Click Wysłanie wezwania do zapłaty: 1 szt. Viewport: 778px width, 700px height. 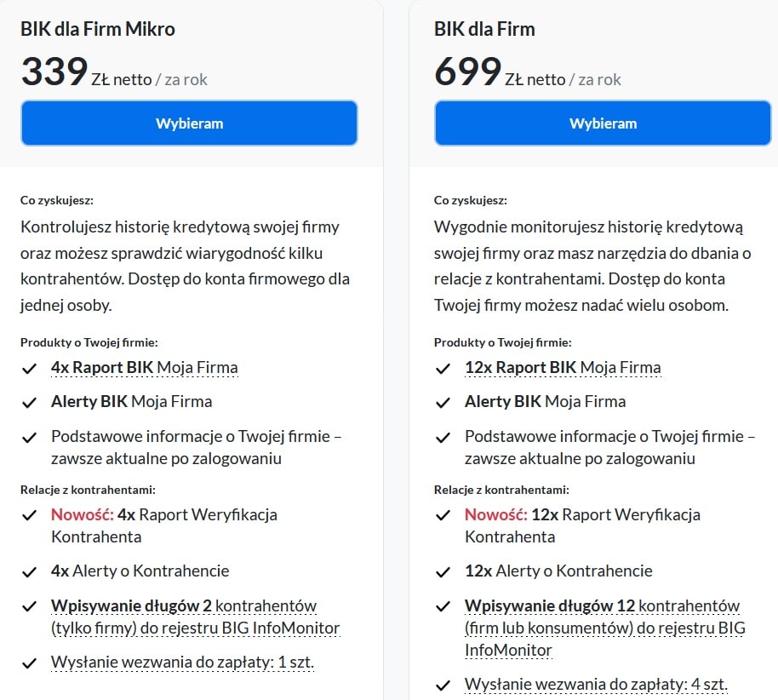(x=182, y=663)
